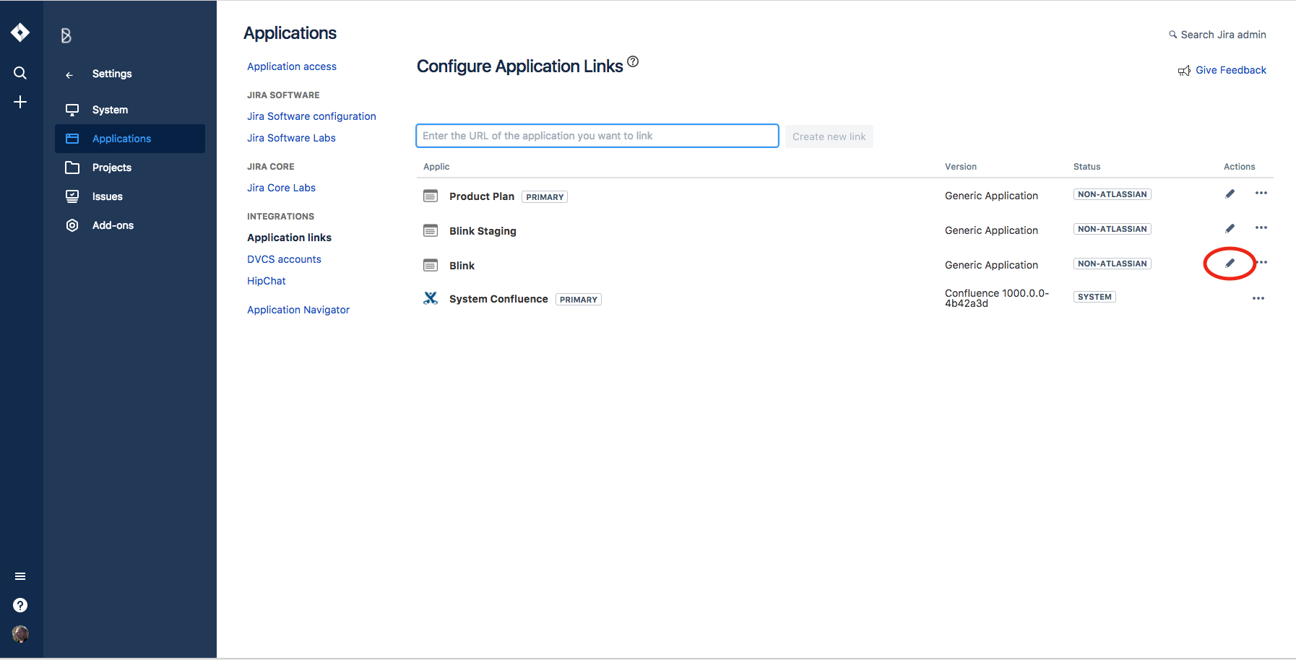Click the Blink Staging application icon
The image size is (1296, 660).
pos(431,230)
